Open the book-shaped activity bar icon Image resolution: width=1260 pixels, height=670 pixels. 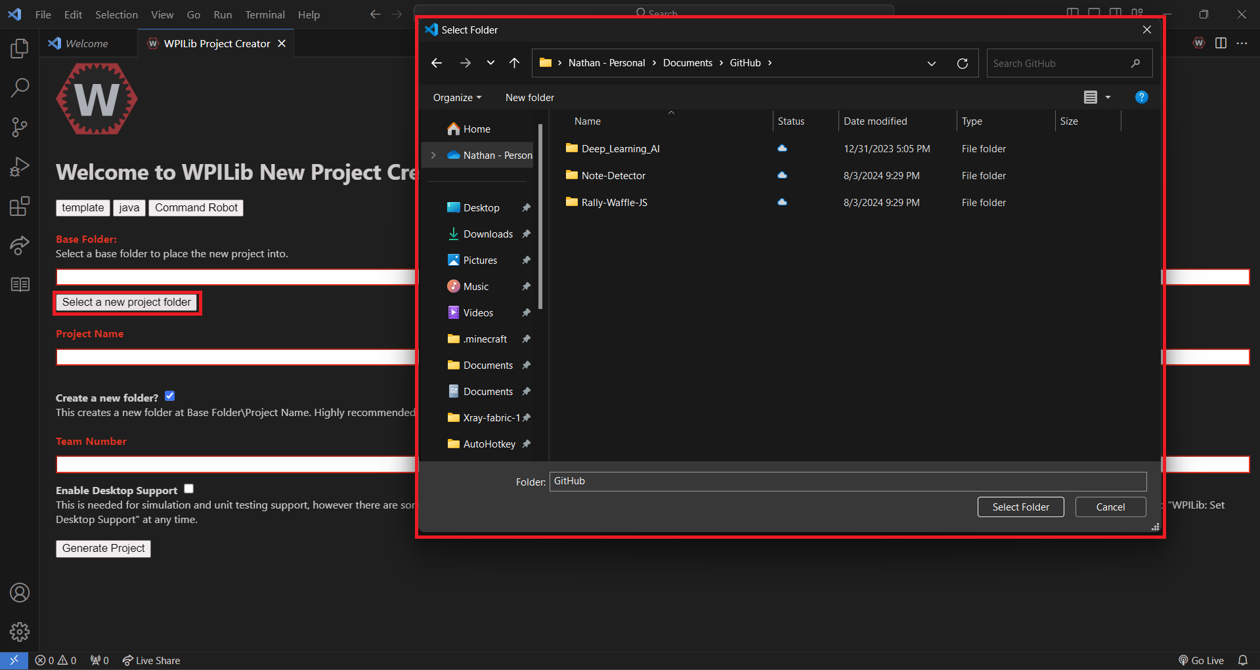coord(20,284)
